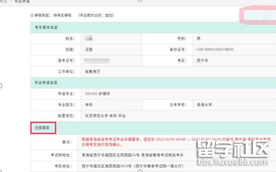
Task: Select the major value 101101-护理学
Action: pyautogui.click(x=98, y=94)
